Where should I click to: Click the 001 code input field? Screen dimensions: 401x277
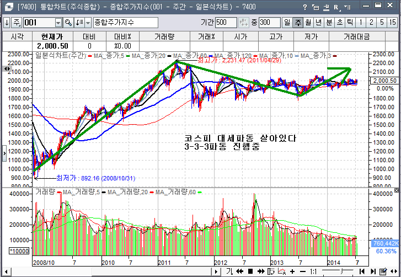[39, 23]
